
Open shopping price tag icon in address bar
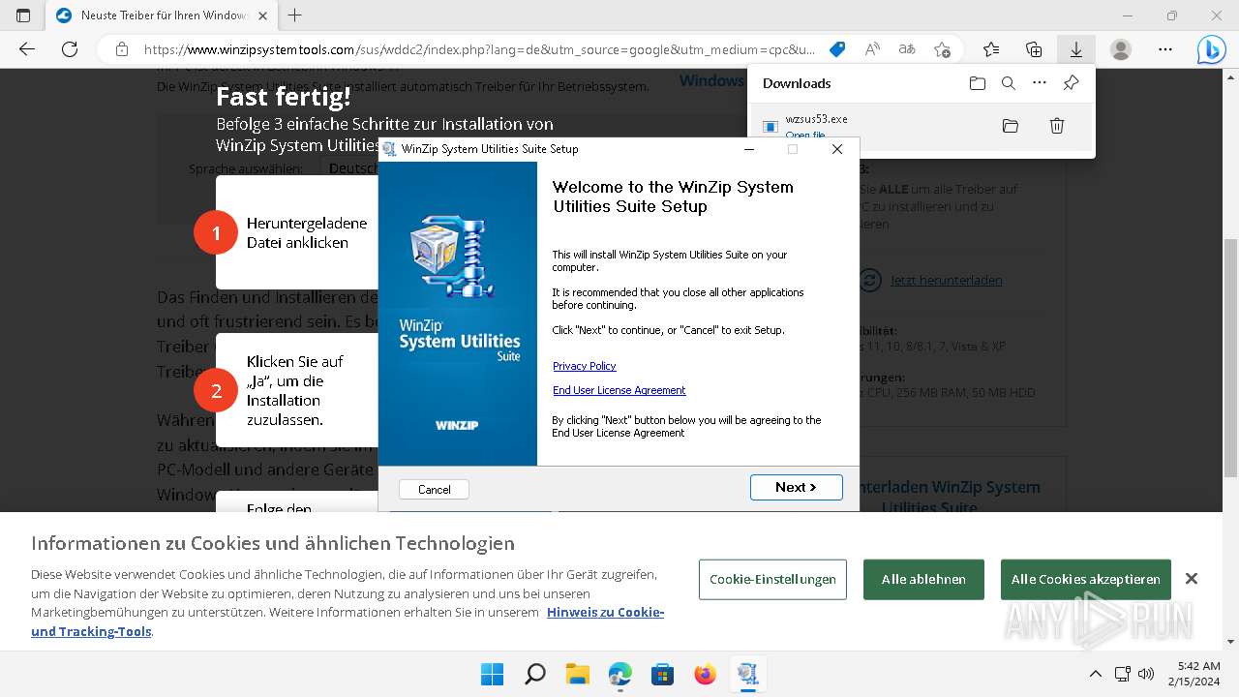[x=838, y=49]
